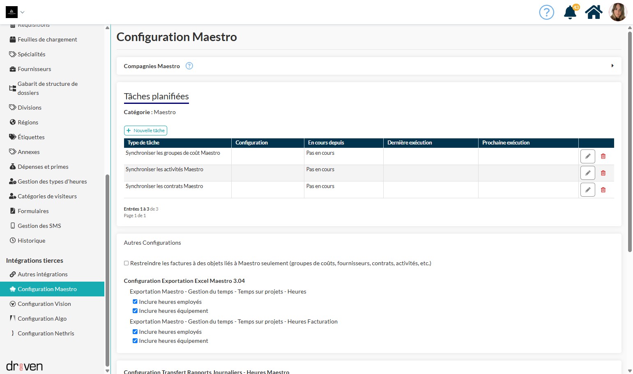Delete Synchroniser les contrats Maestro task
The image size is (633, 374).
click(x=603, y=190)
